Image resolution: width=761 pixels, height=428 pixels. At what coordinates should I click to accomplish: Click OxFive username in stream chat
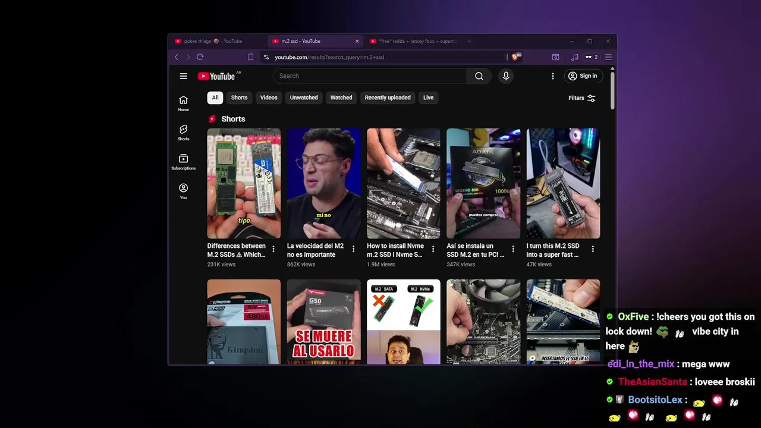tap(633, 317)
